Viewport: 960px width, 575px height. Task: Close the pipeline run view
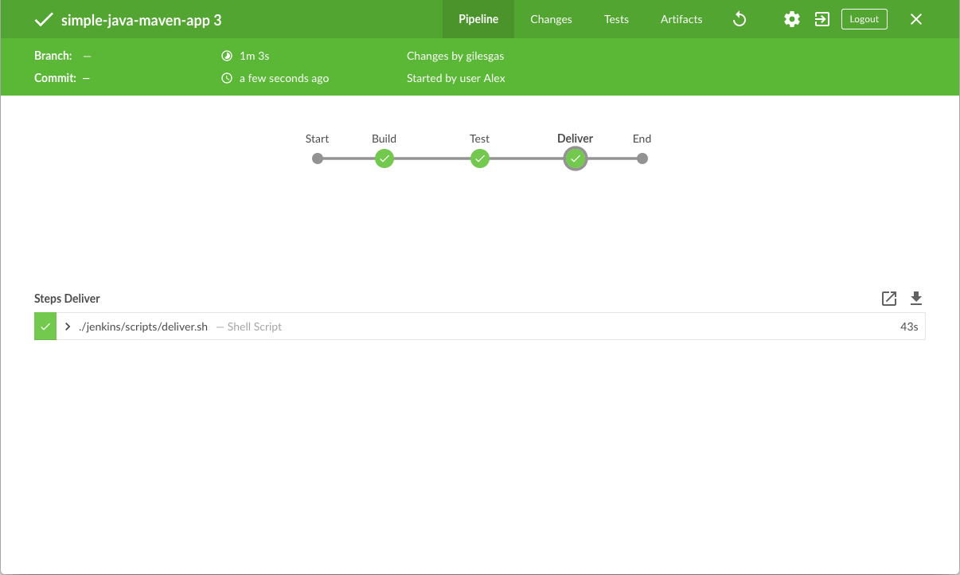[916, 19]
